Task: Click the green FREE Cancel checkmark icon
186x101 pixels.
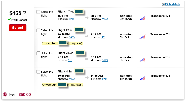Action: click(9, 20)
